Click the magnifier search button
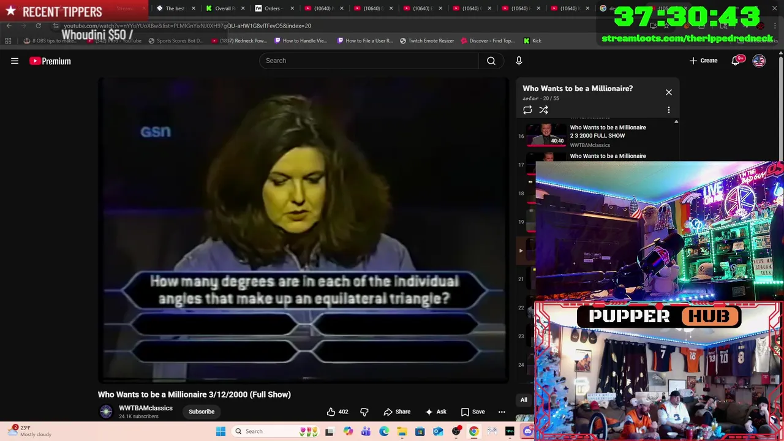784x441 pixels. pyautogui.click(x=491, y=61)
